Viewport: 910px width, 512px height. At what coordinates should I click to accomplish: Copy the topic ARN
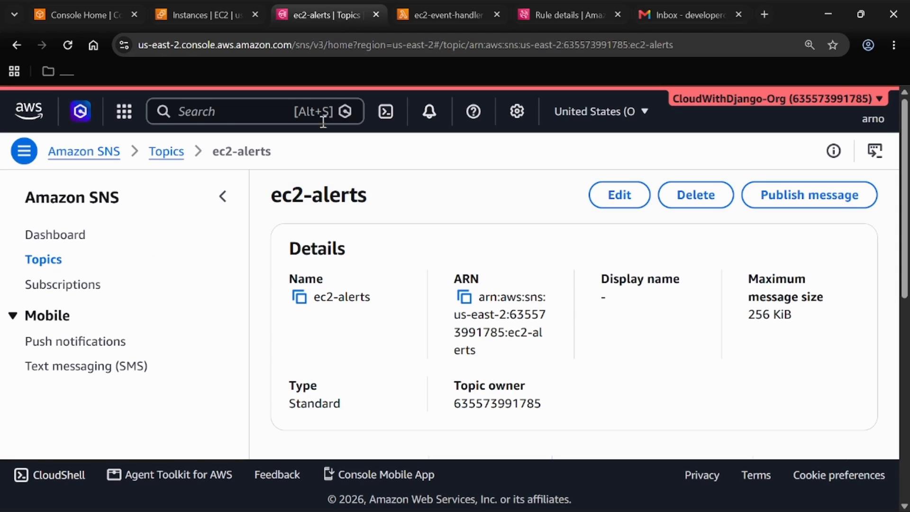coord(464,297)
